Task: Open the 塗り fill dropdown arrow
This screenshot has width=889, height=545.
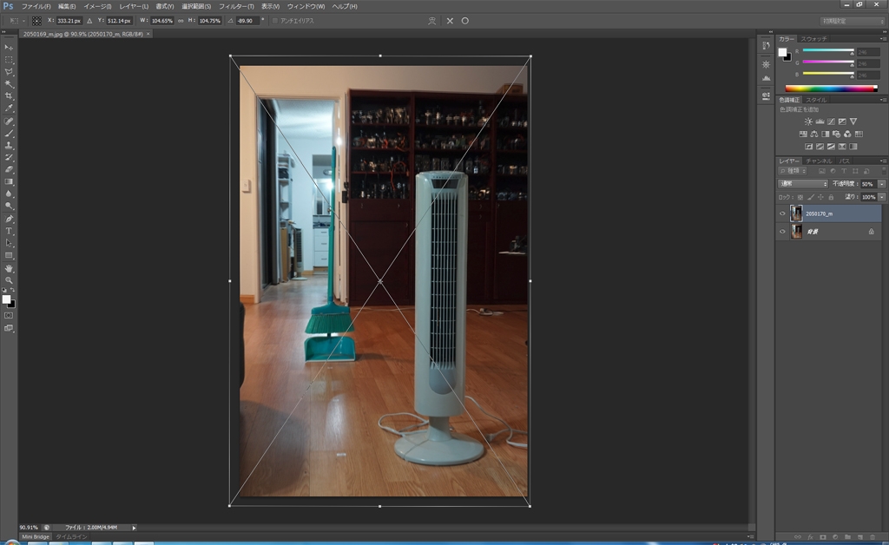Action: [882, 197]
